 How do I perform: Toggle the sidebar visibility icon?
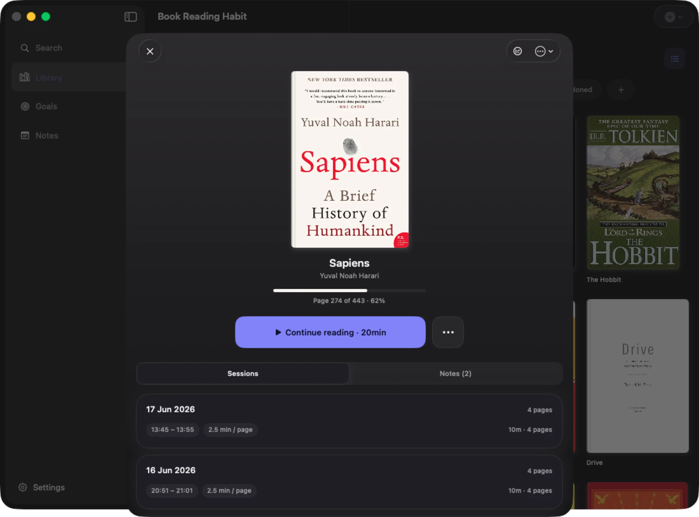(131, 17)
